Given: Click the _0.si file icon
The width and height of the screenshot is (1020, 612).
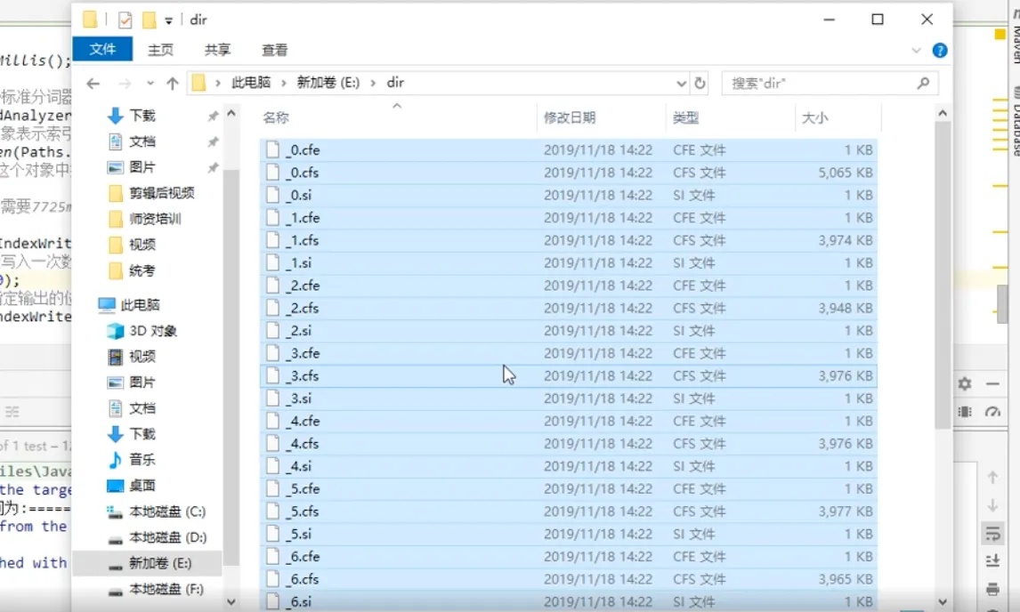Looking at the screenshot, I should [x=273, y=195].
